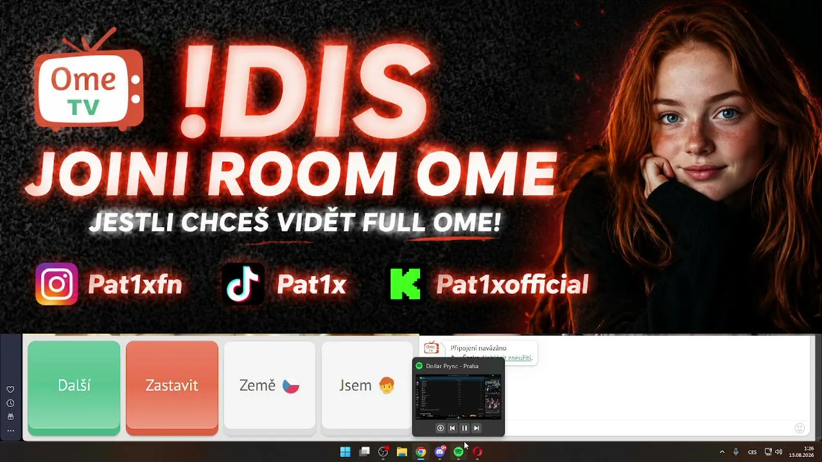Click the Připojení navázáno chat message
This screenshot has width=822, height=462.
[x=478, y=348]
